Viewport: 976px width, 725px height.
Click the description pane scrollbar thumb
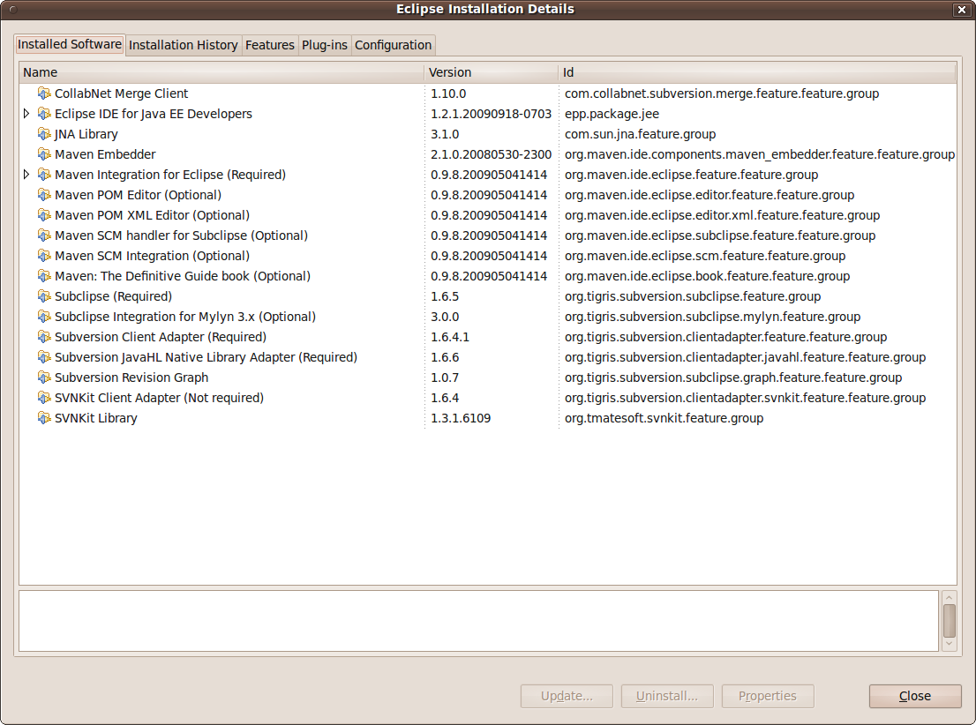pos(950,620)
